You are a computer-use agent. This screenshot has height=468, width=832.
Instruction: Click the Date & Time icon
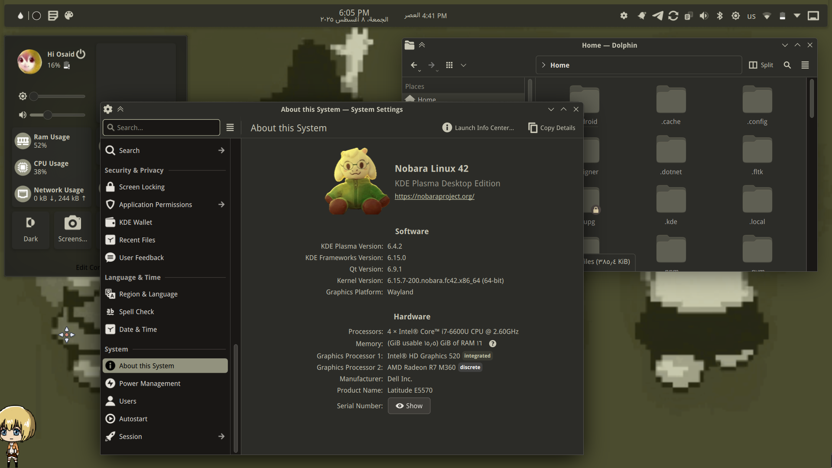point(110,329)
